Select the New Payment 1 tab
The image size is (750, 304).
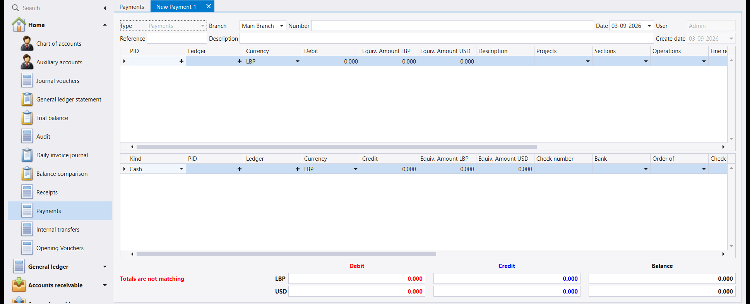[176, 7]
